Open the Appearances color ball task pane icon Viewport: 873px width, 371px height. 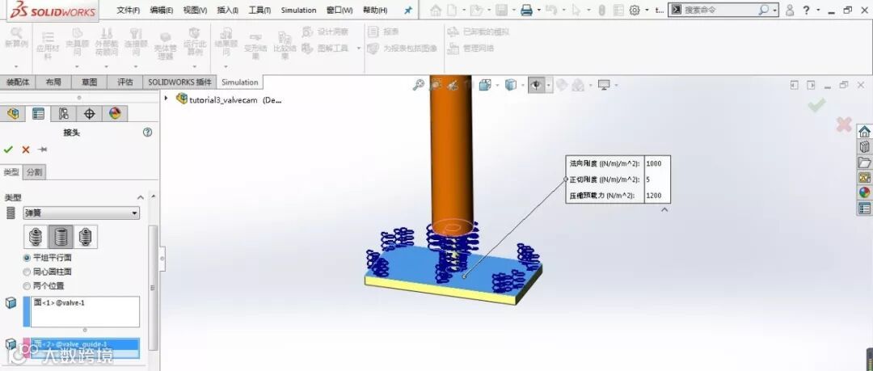[x=864, y=192]
